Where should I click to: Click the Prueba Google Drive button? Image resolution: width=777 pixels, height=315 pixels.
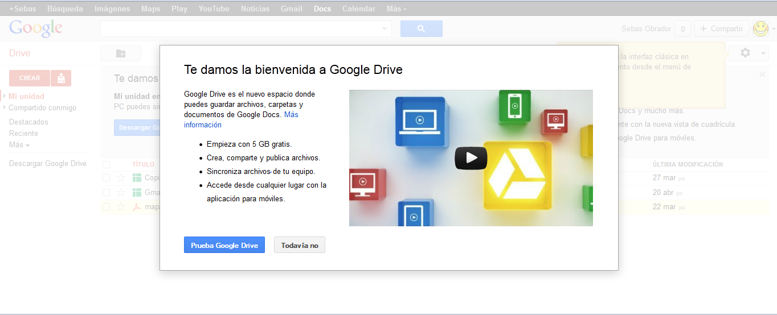[224, 245]
